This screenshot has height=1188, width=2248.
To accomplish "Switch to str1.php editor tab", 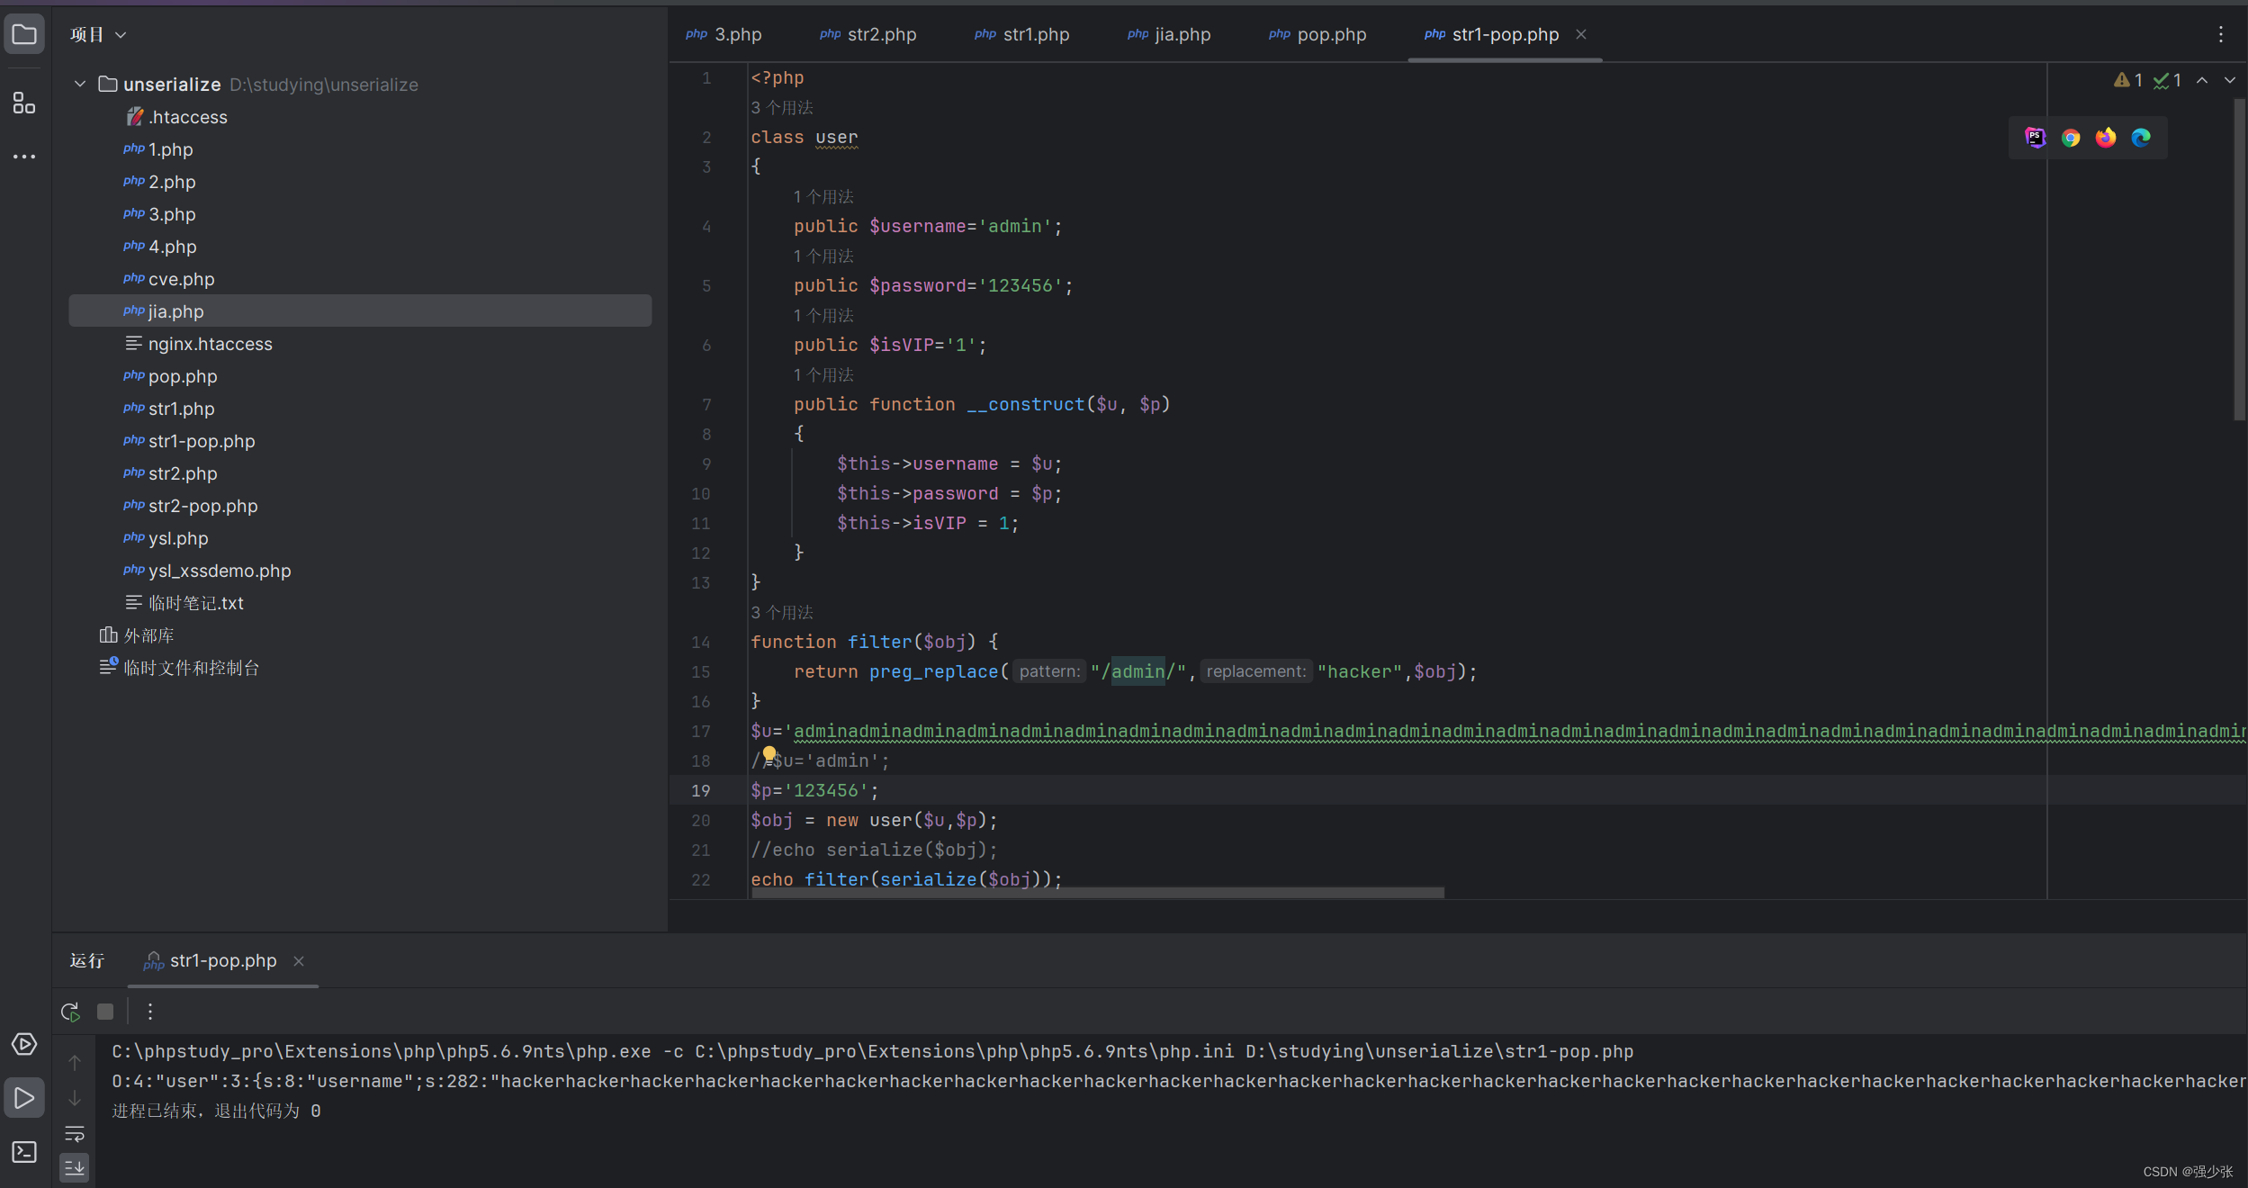I will click(1021, 34).
